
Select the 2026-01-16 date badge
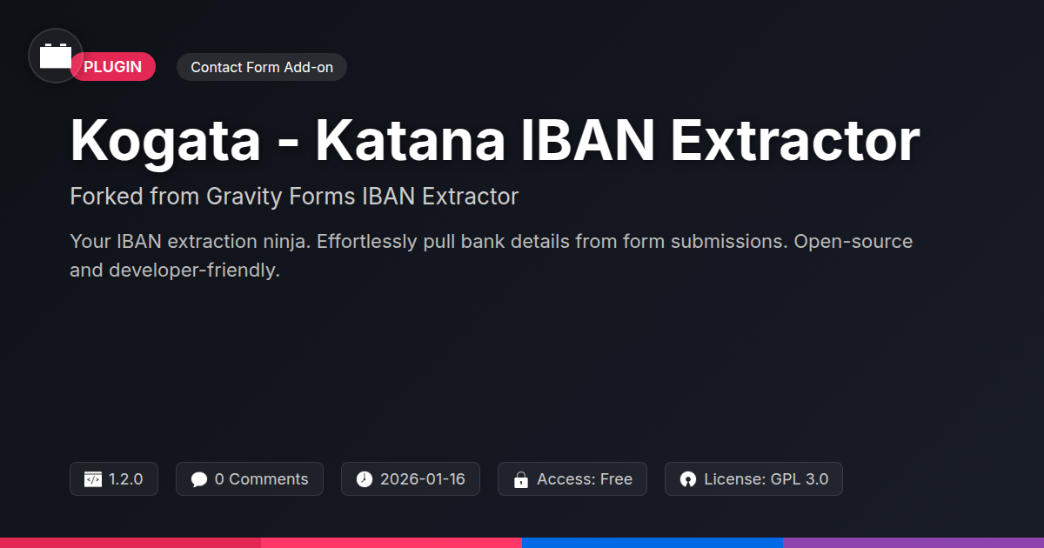tap(411, 479)
